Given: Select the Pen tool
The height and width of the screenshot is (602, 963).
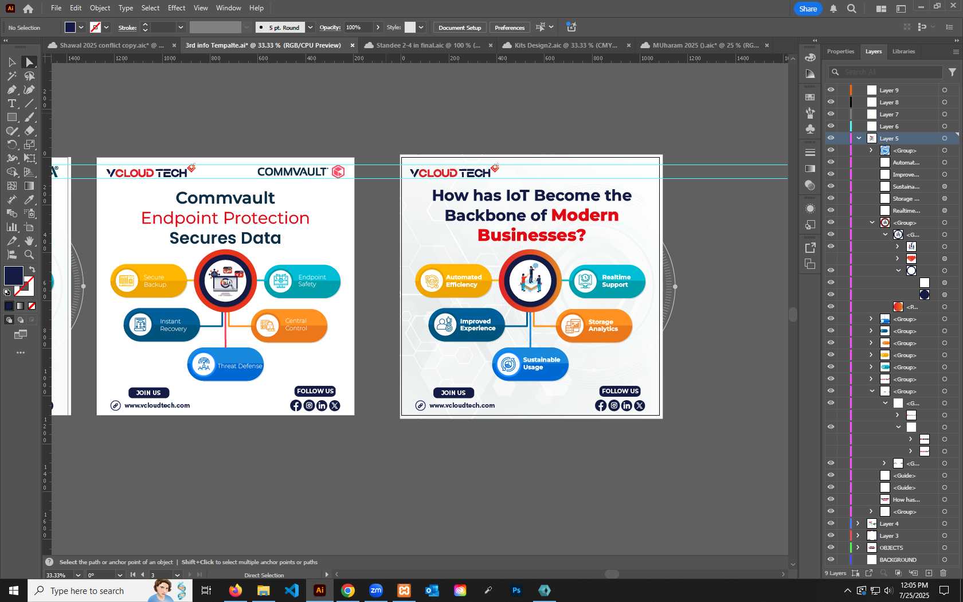Looking at the screenshot, I should click(x=11, y=89).
